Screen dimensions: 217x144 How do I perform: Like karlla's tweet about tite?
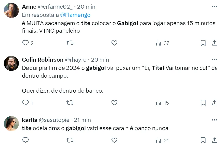tap(114, 140)
